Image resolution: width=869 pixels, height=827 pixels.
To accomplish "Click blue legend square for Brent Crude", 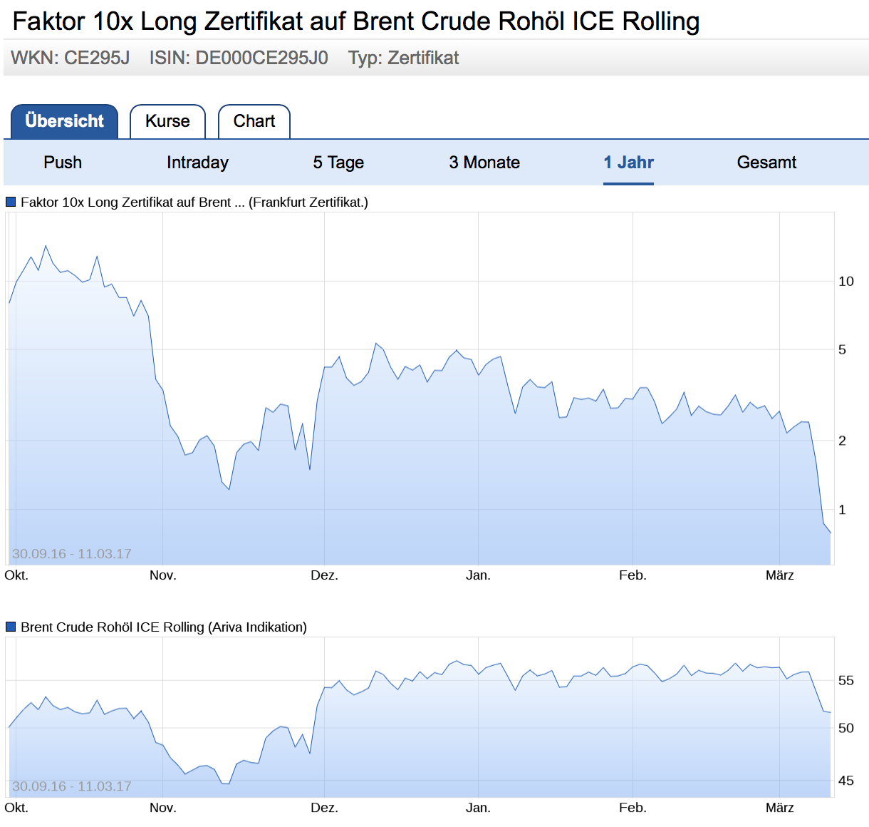I will pyautogui.click(x=11, y=627).
